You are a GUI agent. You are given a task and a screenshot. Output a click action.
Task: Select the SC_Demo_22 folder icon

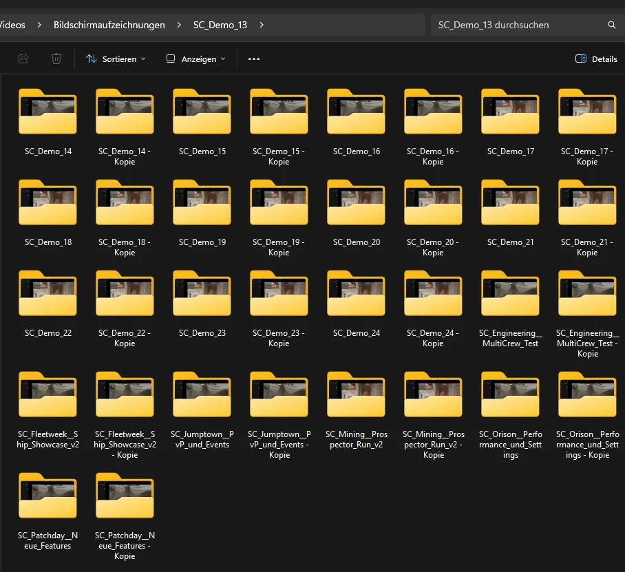47,293
